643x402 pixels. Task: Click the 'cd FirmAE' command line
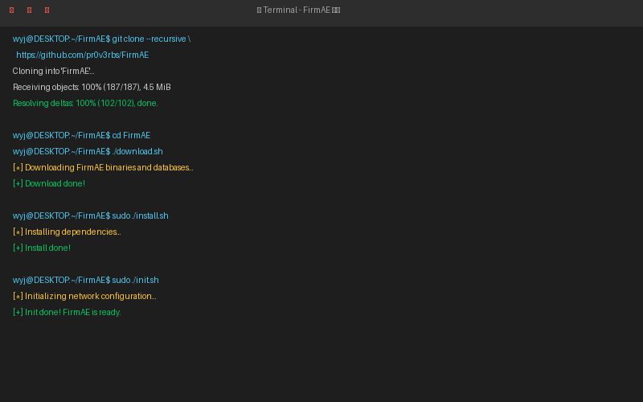pos(82,135)
